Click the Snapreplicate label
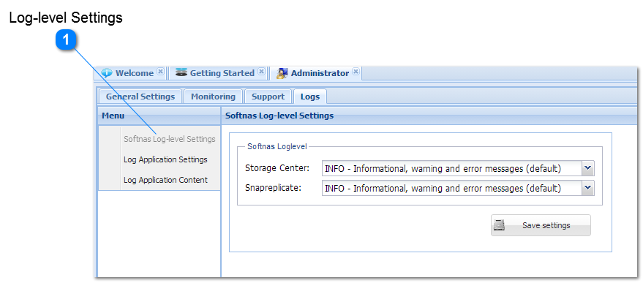The image size is (643, 283). [x=273, y=188]
